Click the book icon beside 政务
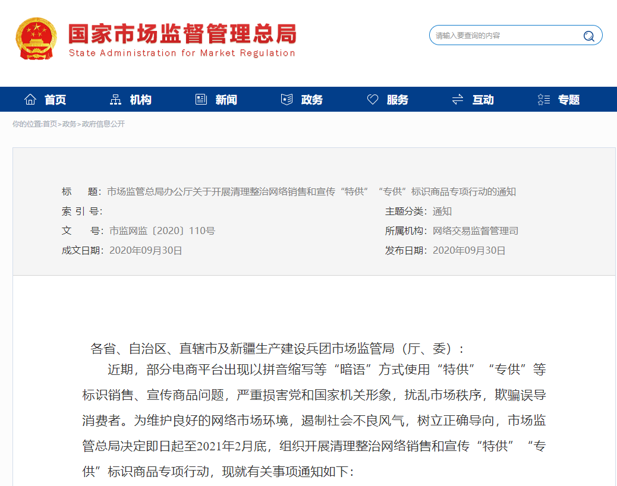The height and width of the screenshot is (486, 617). 287,100
